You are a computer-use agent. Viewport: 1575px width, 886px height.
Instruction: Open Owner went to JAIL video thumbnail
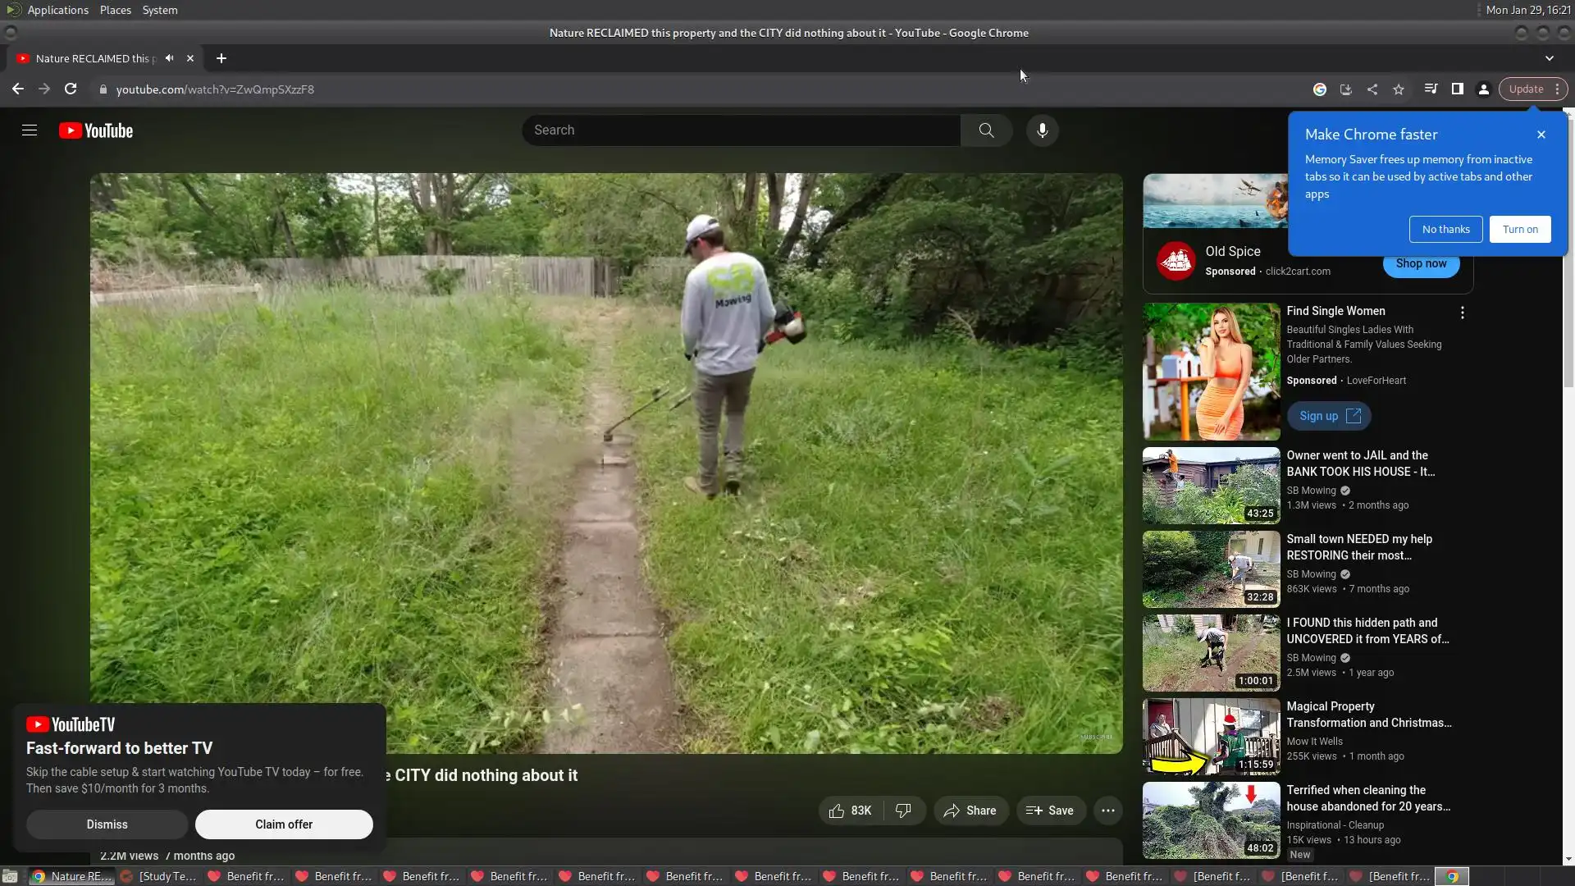1211,486
